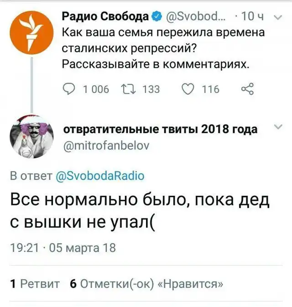
Task: Click the 19:21 · 05 марта 18 timestamp
Action: (x=63, y=248)
